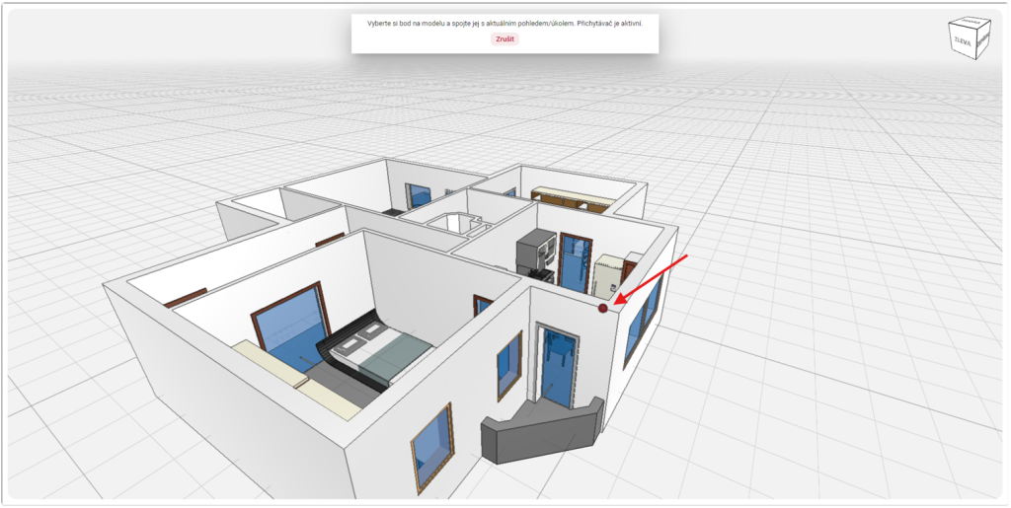Select the gray kitchen oven cabinet unit

536,252
